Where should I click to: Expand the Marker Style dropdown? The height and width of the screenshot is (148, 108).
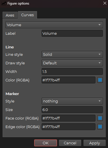coord(72,101)
